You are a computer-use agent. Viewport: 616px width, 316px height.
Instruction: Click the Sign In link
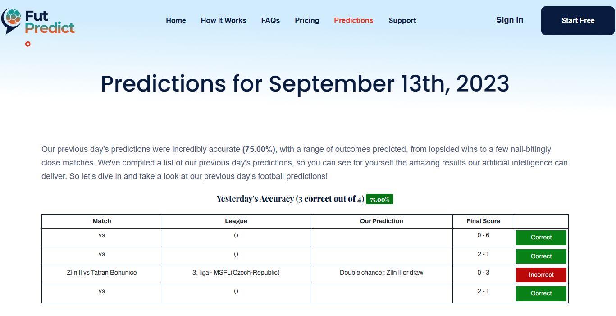coord(510,20)
